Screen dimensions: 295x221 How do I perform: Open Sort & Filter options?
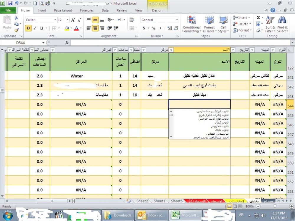tap(270, 24)
